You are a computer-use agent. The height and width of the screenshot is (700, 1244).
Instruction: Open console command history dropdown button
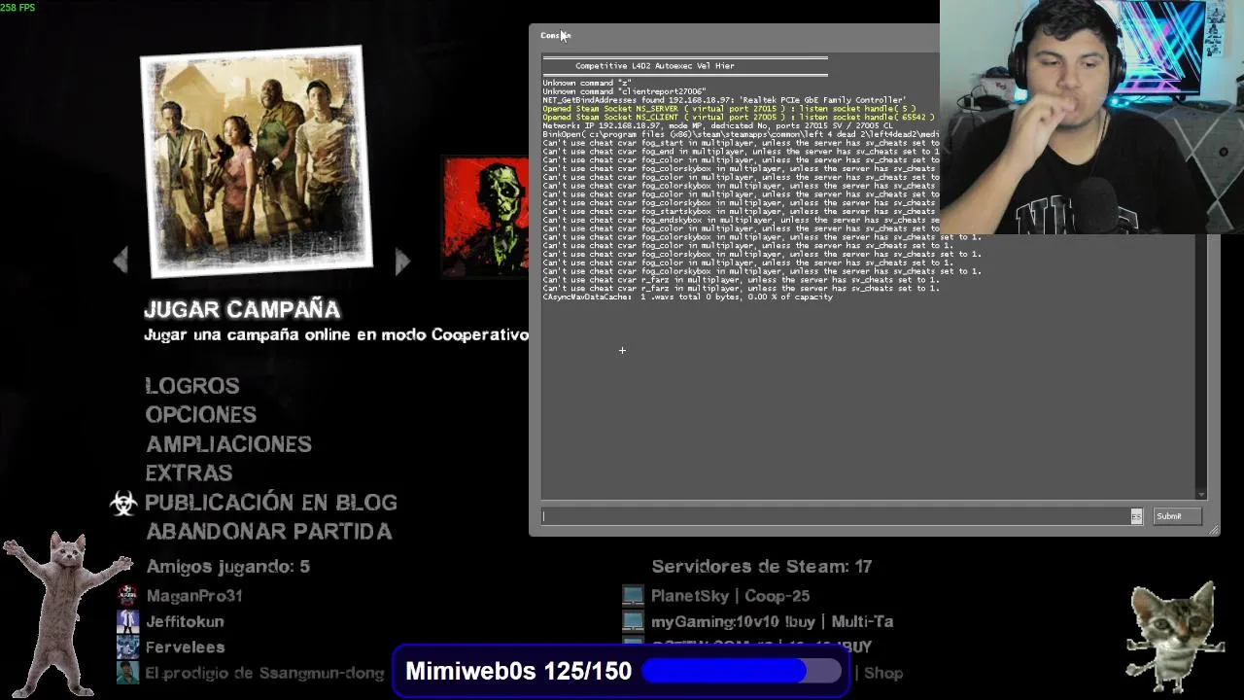point(1136,516)
